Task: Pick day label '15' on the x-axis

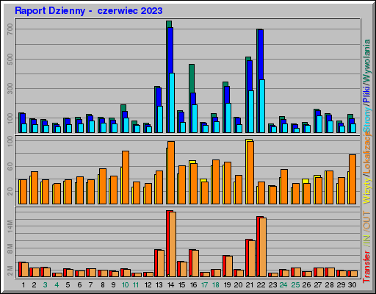Action: coord(181,285)
